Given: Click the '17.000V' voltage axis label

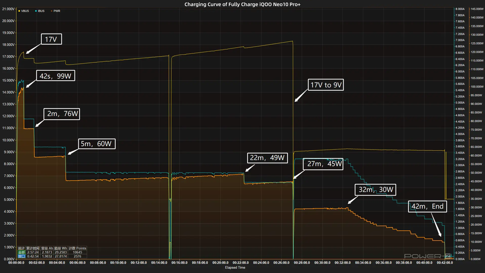Looking at the screenshot, I should (8, 57).
